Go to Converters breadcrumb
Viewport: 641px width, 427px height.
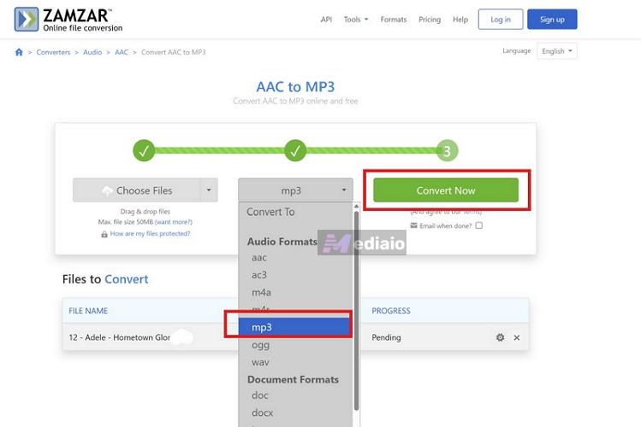click(x=53, y=52)
